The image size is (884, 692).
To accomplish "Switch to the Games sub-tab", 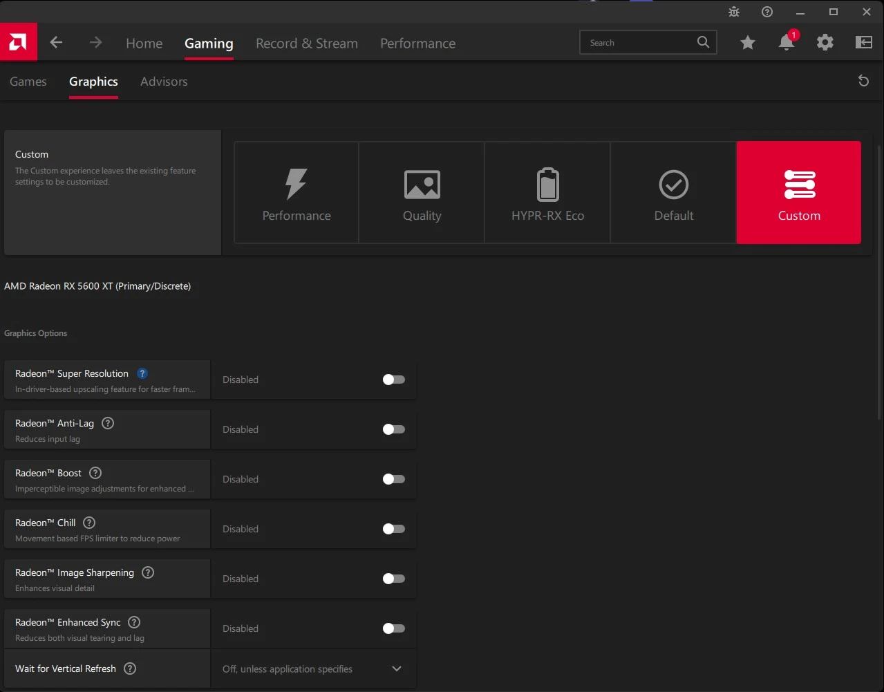I will coord(28,82).
